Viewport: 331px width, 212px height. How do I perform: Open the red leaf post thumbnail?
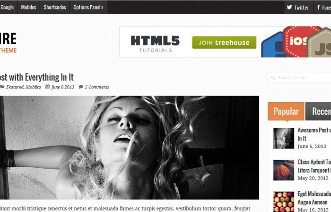284,170
